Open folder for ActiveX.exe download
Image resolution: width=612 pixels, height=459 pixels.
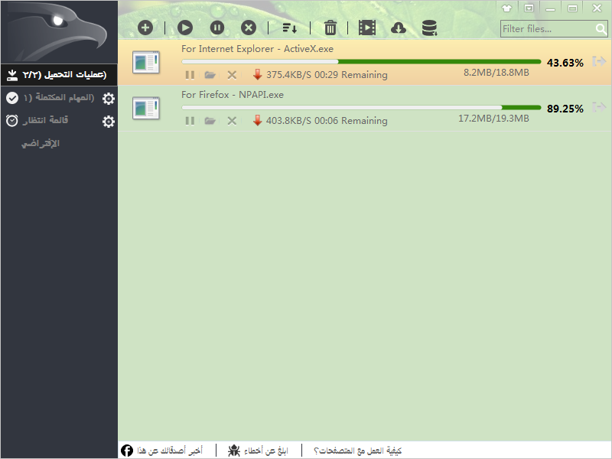pos(210,75)
